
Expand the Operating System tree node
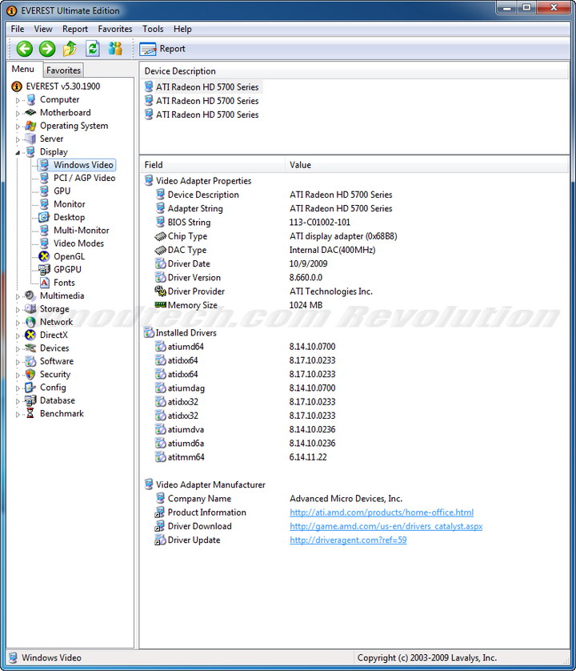[x=18, y=127]
